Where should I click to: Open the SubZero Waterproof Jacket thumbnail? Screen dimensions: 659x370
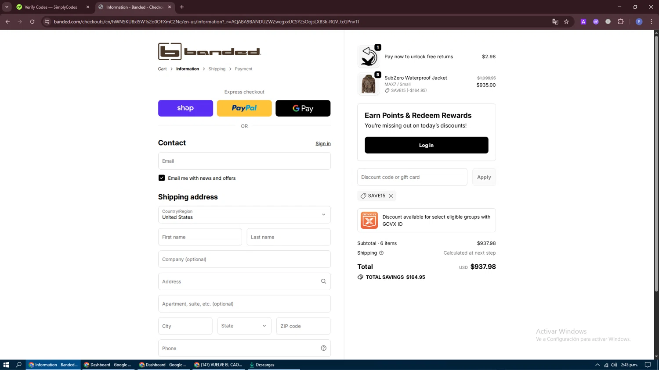pyautogui.click(x=368, y=84)
